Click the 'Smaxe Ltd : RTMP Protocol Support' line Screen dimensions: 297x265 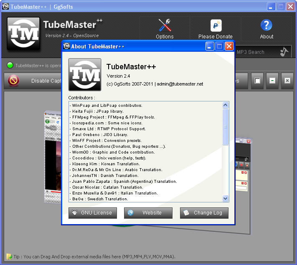[x=108, y=129]
